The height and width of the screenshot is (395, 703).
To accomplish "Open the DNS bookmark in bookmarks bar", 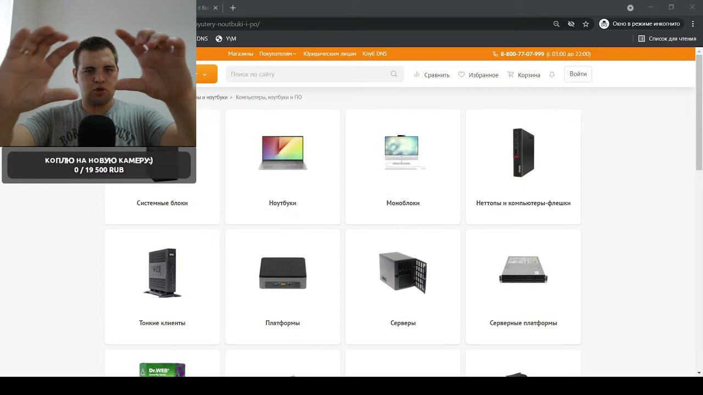I will coord(202,38).
